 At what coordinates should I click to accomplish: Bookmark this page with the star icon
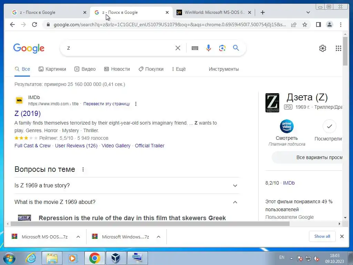(305, 24)
